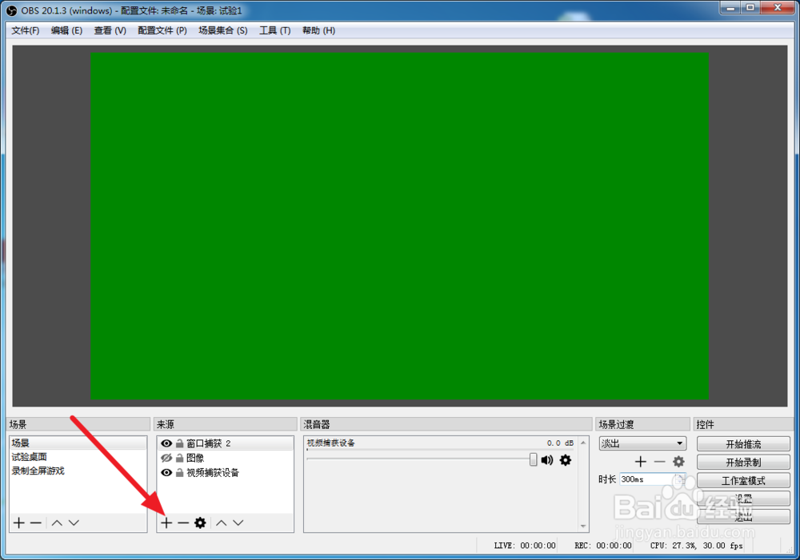The height and width of the screenshot is (560, 800).
Task: Open the 编辑 (E) menu
Action: pyautogui.click(x=67, y=30)
